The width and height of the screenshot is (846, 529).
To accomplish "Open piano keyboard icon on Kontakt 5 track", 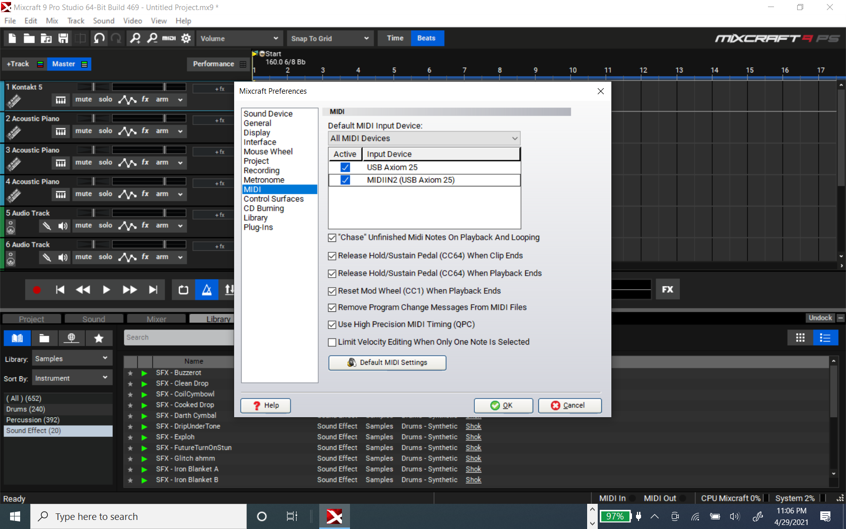I will [x=61, y=100].
